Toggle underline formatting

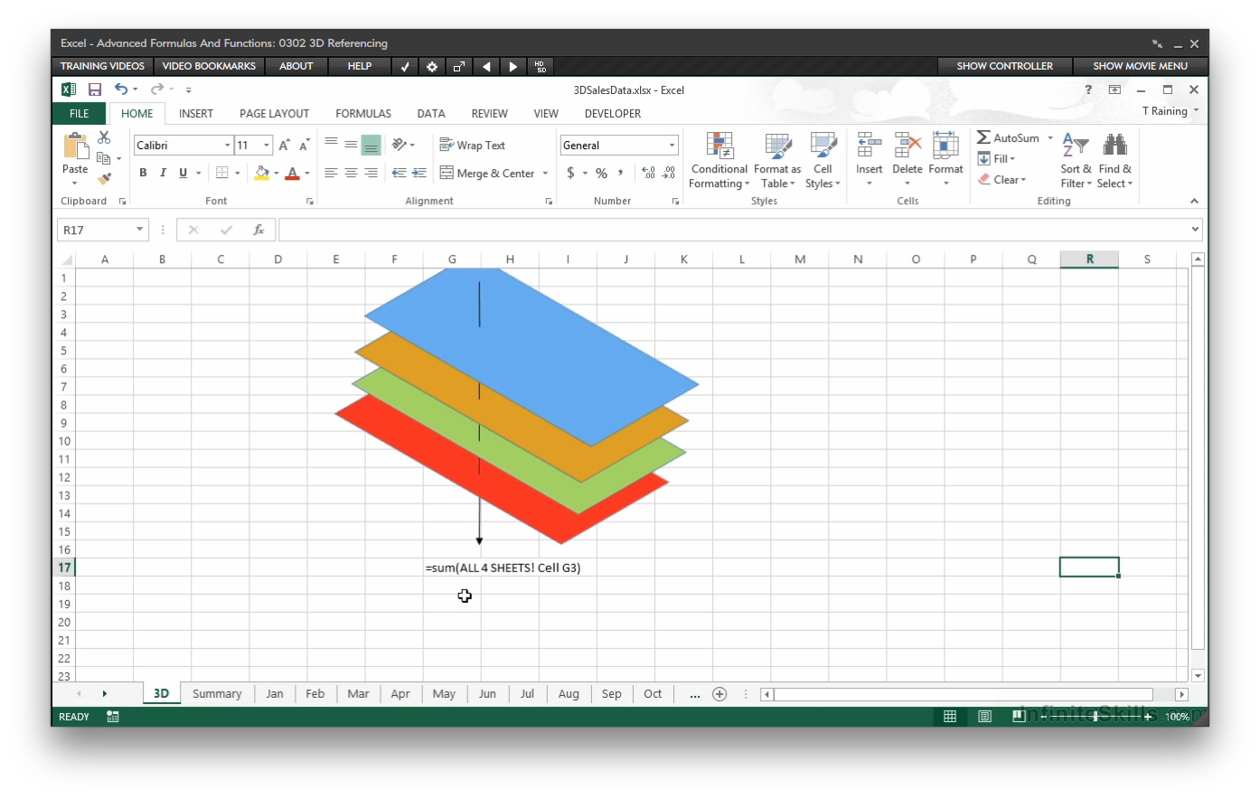pyautogui.click(x=183, y=173)
